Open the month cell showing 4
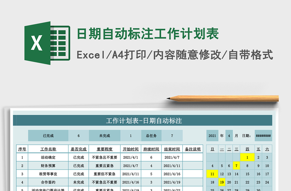The width and height of the screenshot is (291, 191). [x=229, y=136]
